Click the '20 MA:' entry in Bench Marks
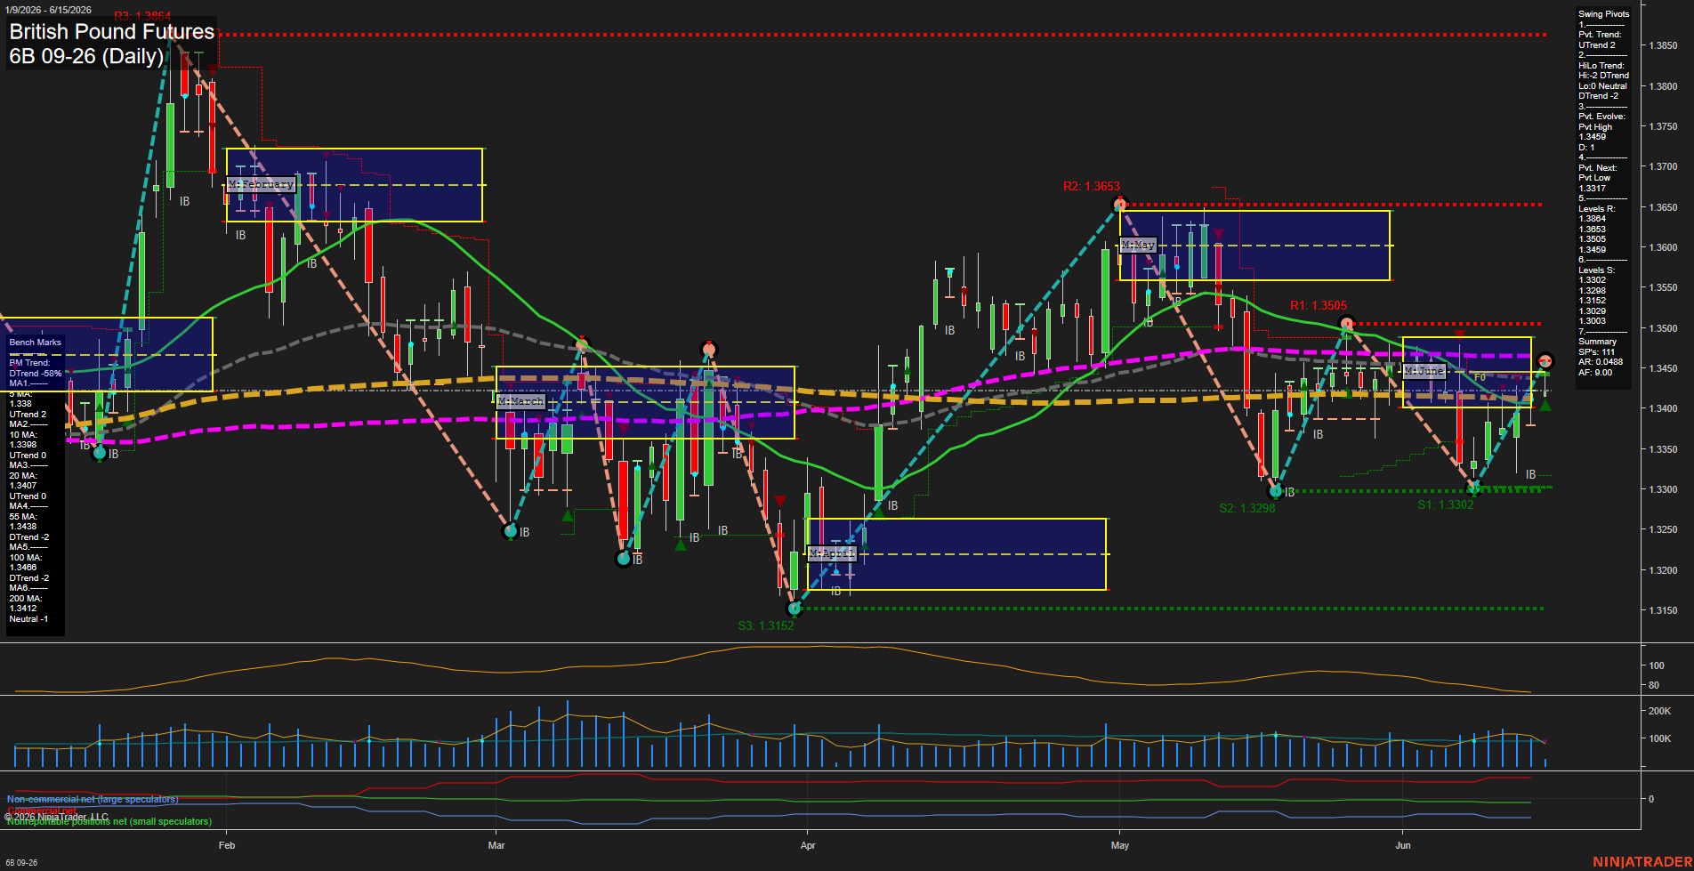This screenshot has height=871, width=1694. pos(23,476)
